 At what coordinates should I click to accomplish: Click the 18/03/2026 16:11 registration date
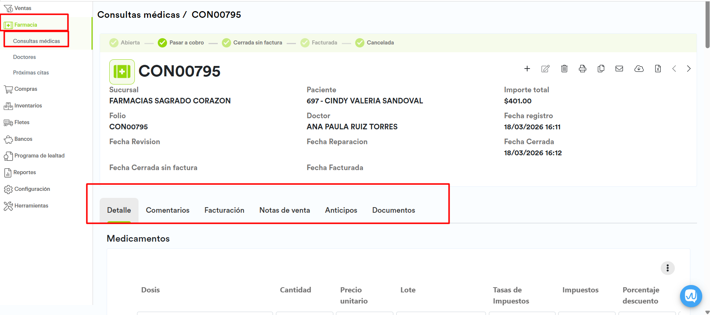[x=532, y=127]
